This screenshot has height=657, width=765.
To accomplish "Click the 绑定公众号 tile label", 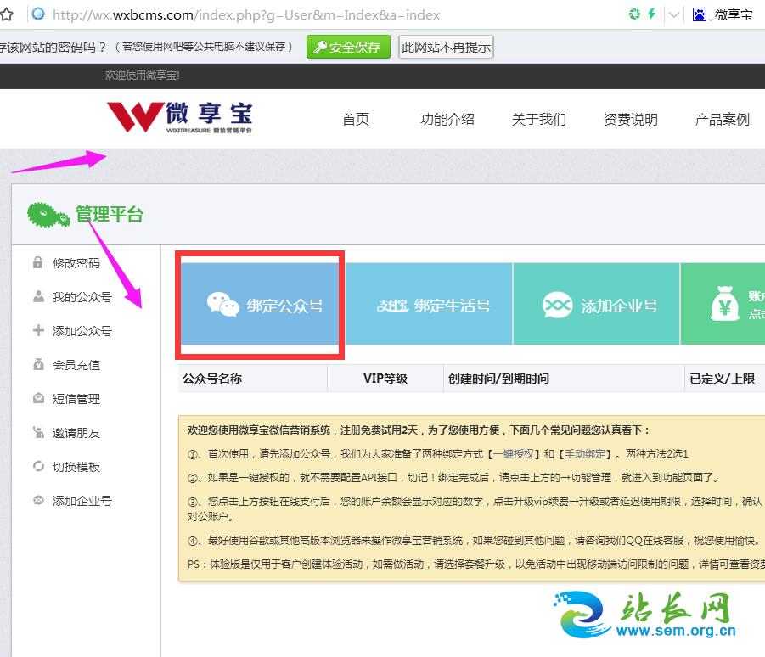I will [x=285, y=306].
